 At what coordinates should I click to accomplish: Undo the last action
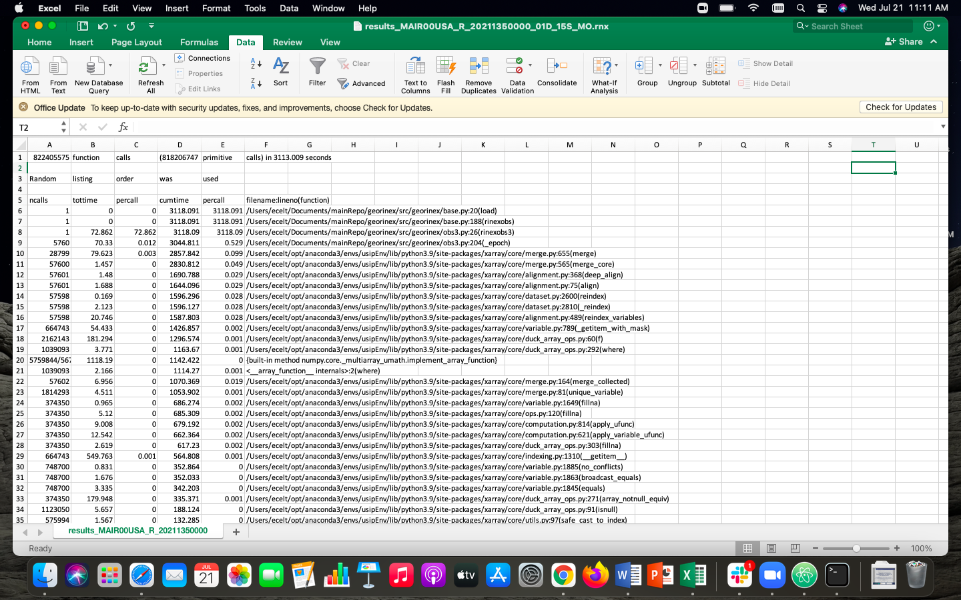(x=103, y=26)
